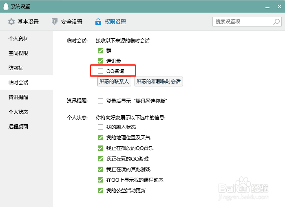Click 你将向好友展示以下选中的信息 text
Viewport: 285px width, 207px height.
[131, 118]
